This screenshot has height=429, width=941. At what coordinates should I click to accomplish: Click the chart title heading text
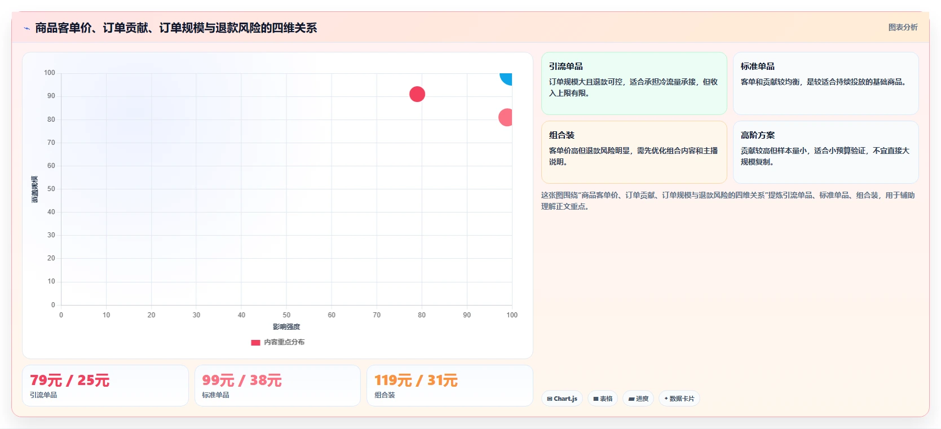pyautogui.click(x=176, y=28)
